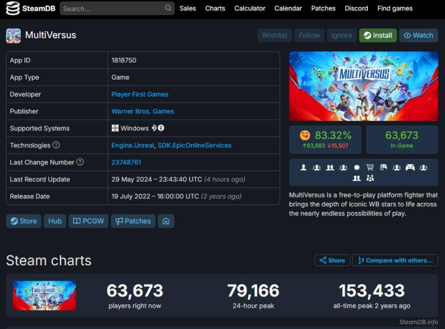Click the single-player category icon
Image resolution: width=445 pixels, height=329 pixels.
(304, 168)
